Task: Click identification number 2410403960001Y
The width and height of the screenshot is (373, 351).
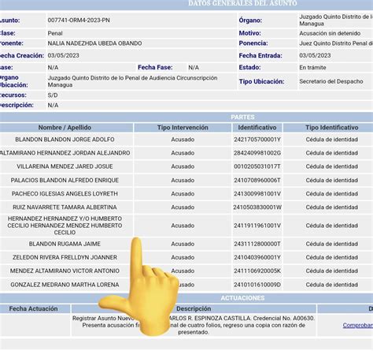Action: click(257, 257)
